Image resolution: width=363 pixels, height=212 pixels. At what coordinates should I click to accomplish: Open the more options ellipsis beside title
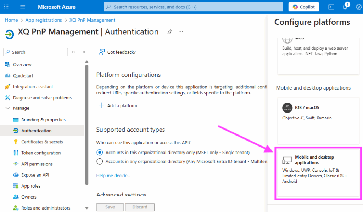(181, 32)
